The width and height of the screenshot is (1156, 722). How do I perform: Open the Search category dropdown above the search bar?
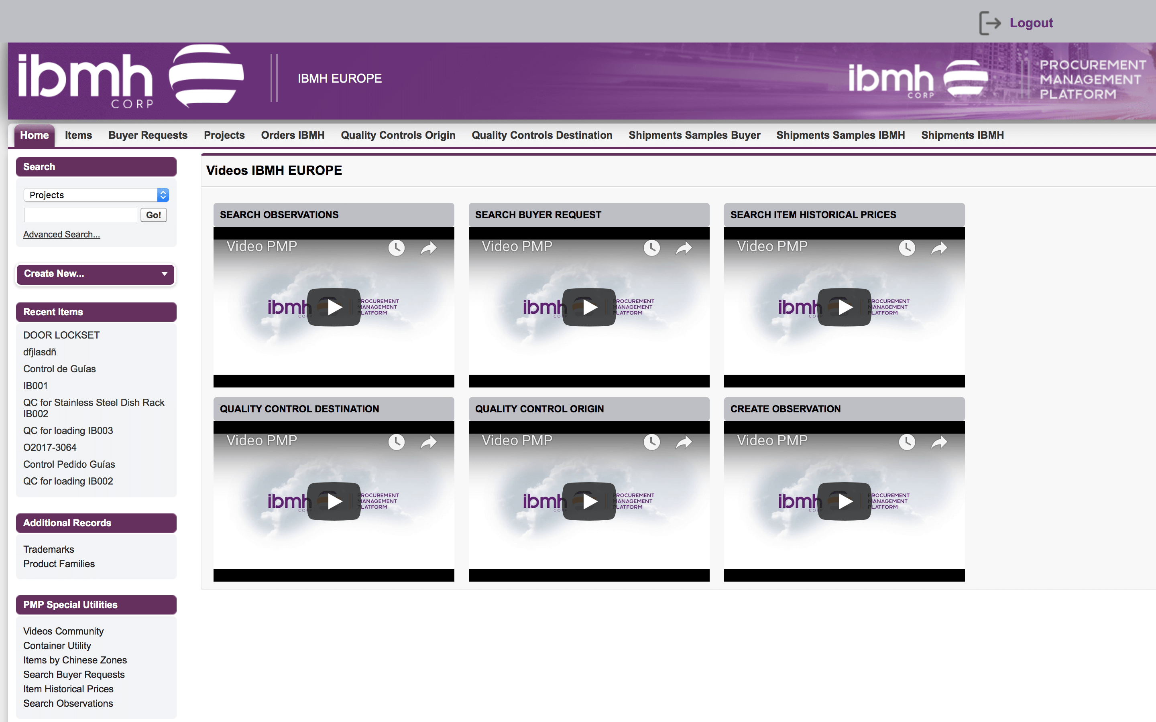pos(95,194)
